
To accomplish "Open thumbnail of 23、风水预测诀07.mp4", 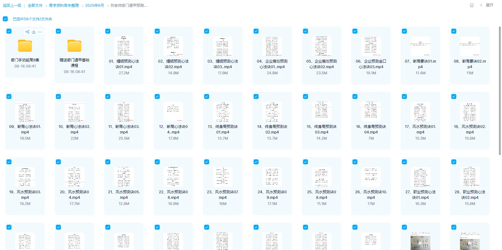I will coord(223,177).
